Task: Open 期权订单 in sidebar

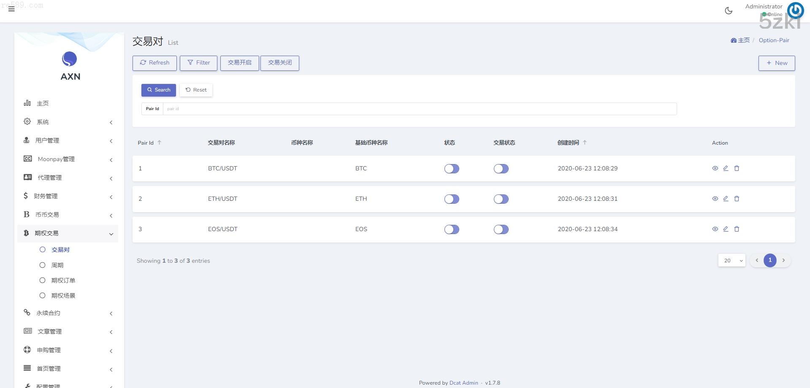Action: [63, 280]
